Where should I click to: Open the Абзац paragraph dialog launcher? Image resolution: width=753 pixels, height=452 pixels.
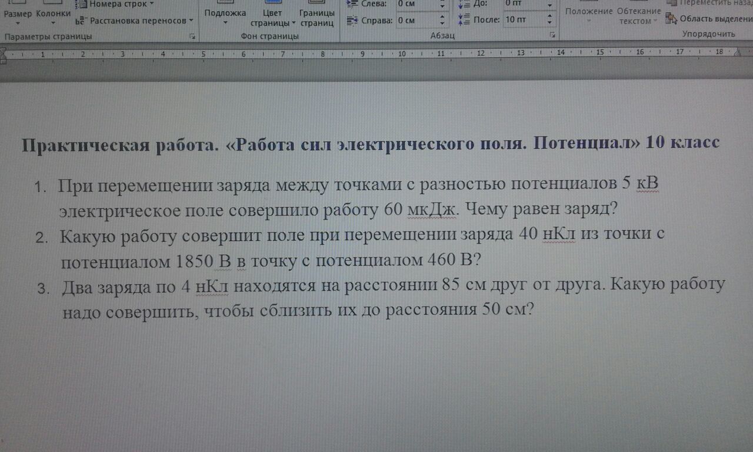(552, 36)
